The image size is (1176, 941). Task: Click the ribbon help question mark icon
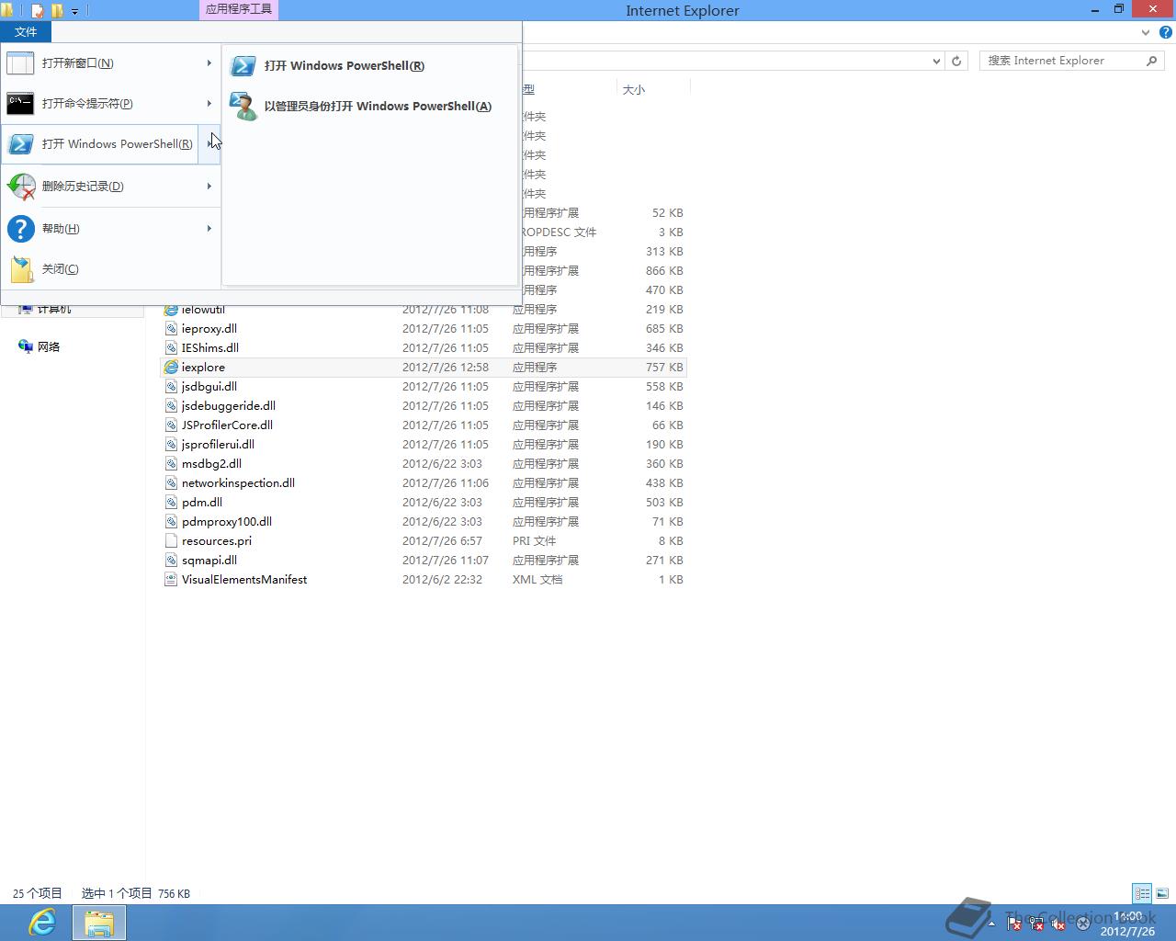[x=1165, y=32]
